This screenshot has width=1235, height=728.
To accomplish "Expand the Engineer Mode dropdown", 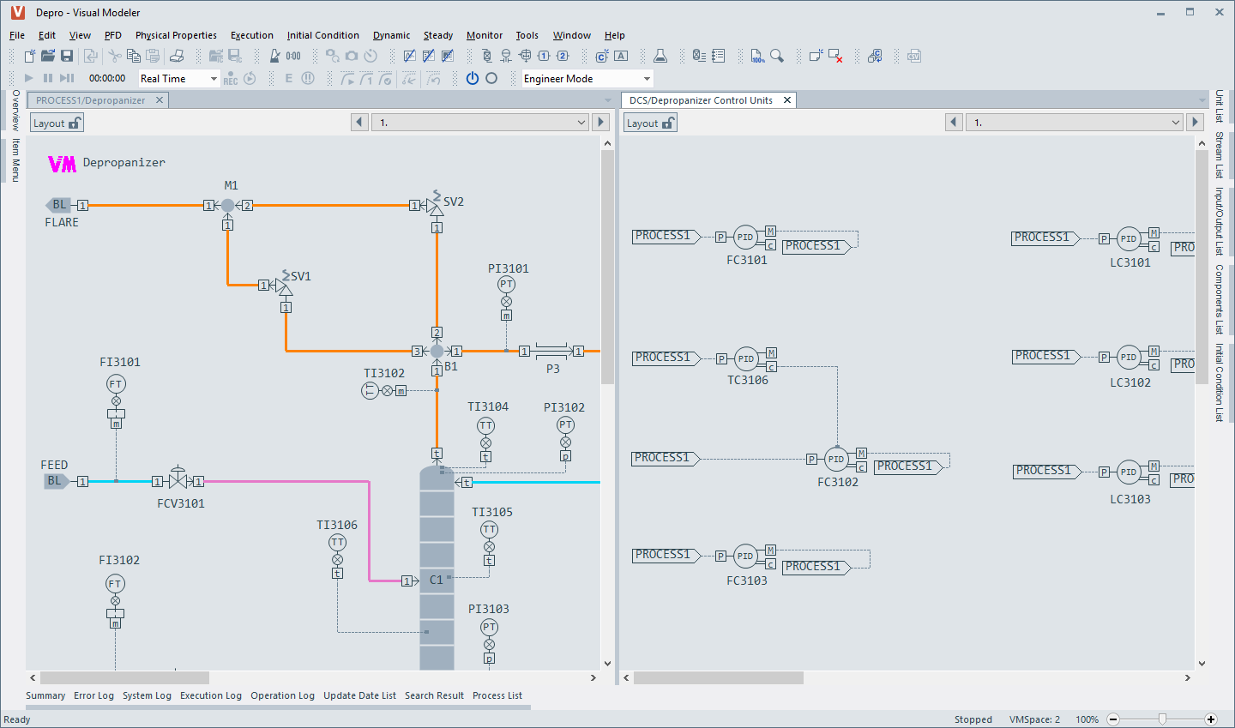I will [647, 79].
